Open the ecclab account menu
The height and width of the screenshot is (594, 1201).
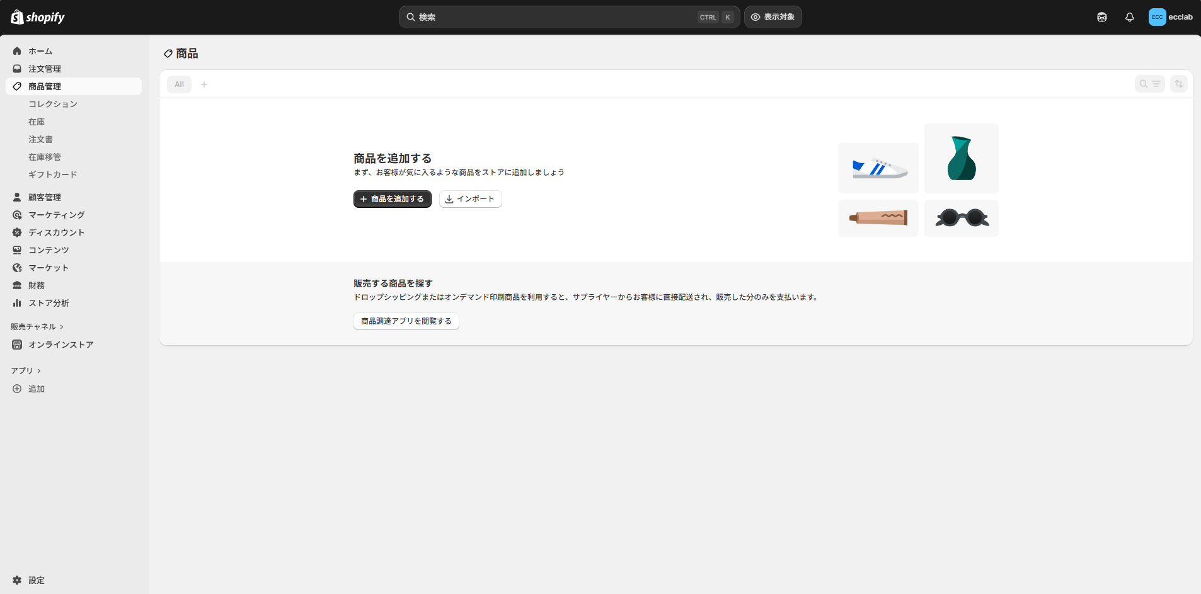[x=1170, y=17]
